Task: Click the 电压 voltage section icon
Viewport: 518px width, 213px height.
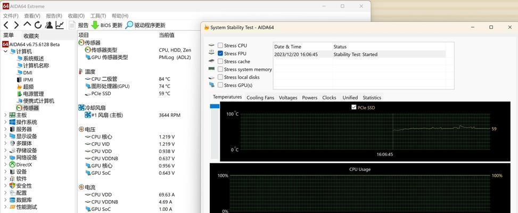Action: [x=81, y=129]
